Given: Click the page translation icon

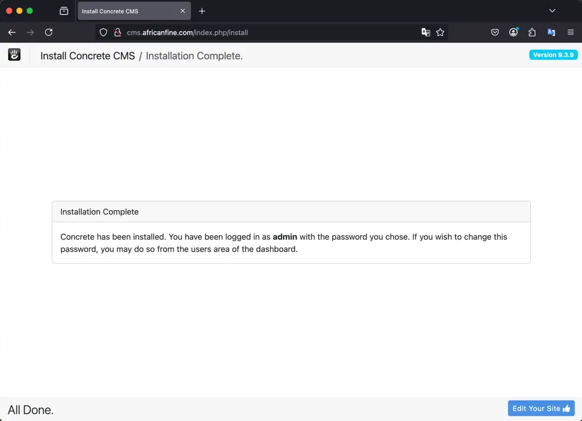Looking at the screenshot, I should point(426,32).
